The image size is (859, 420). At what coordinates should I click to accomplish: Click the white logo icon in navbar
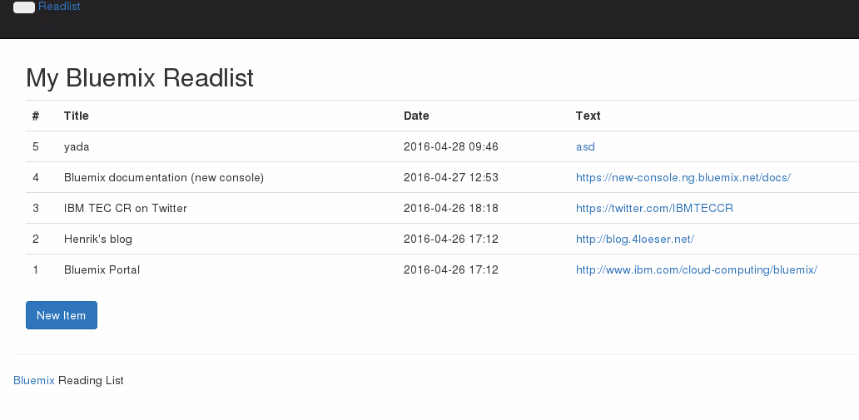coord(24,7)
